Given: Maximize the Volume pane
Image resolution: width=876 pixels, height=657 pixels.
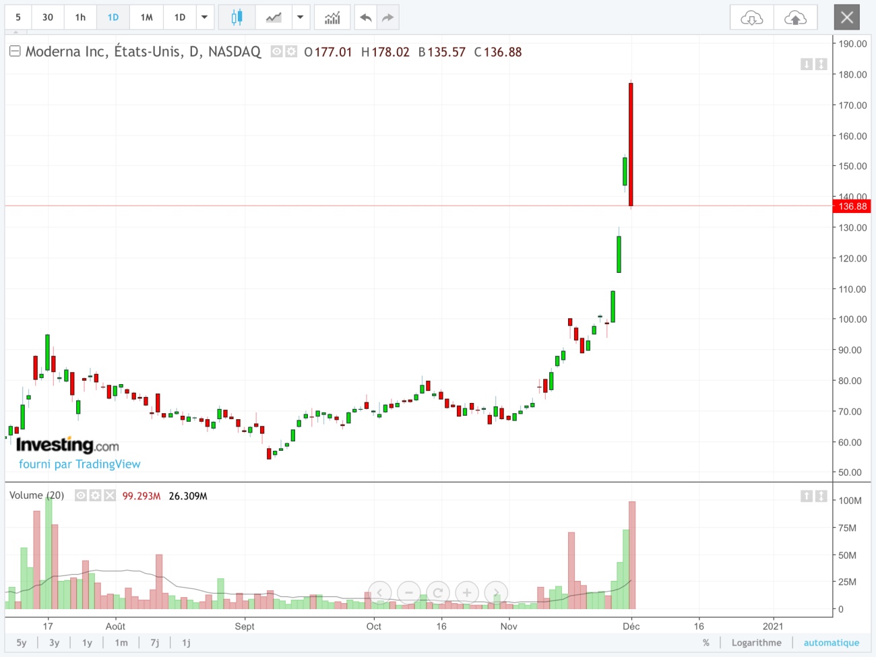Looking at the screenshot, I should (x=821, y=496).
